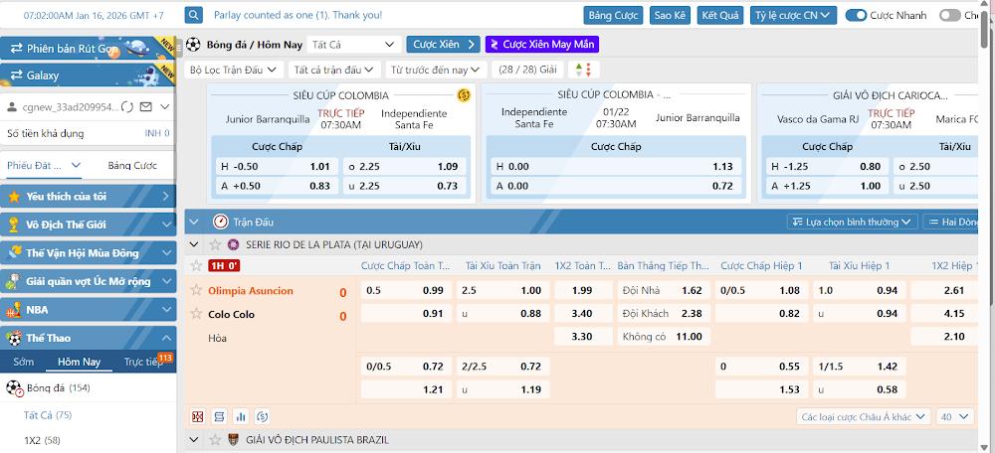Click the green-red sort arrows icon
The width and height of the screenshot is (995, 453).
tap(586, 70)
